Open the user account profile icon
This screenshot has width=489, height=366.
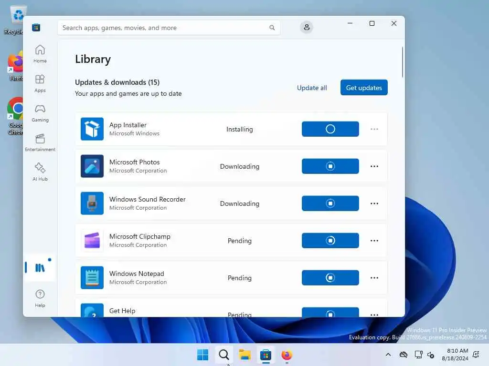pos(307,27)
